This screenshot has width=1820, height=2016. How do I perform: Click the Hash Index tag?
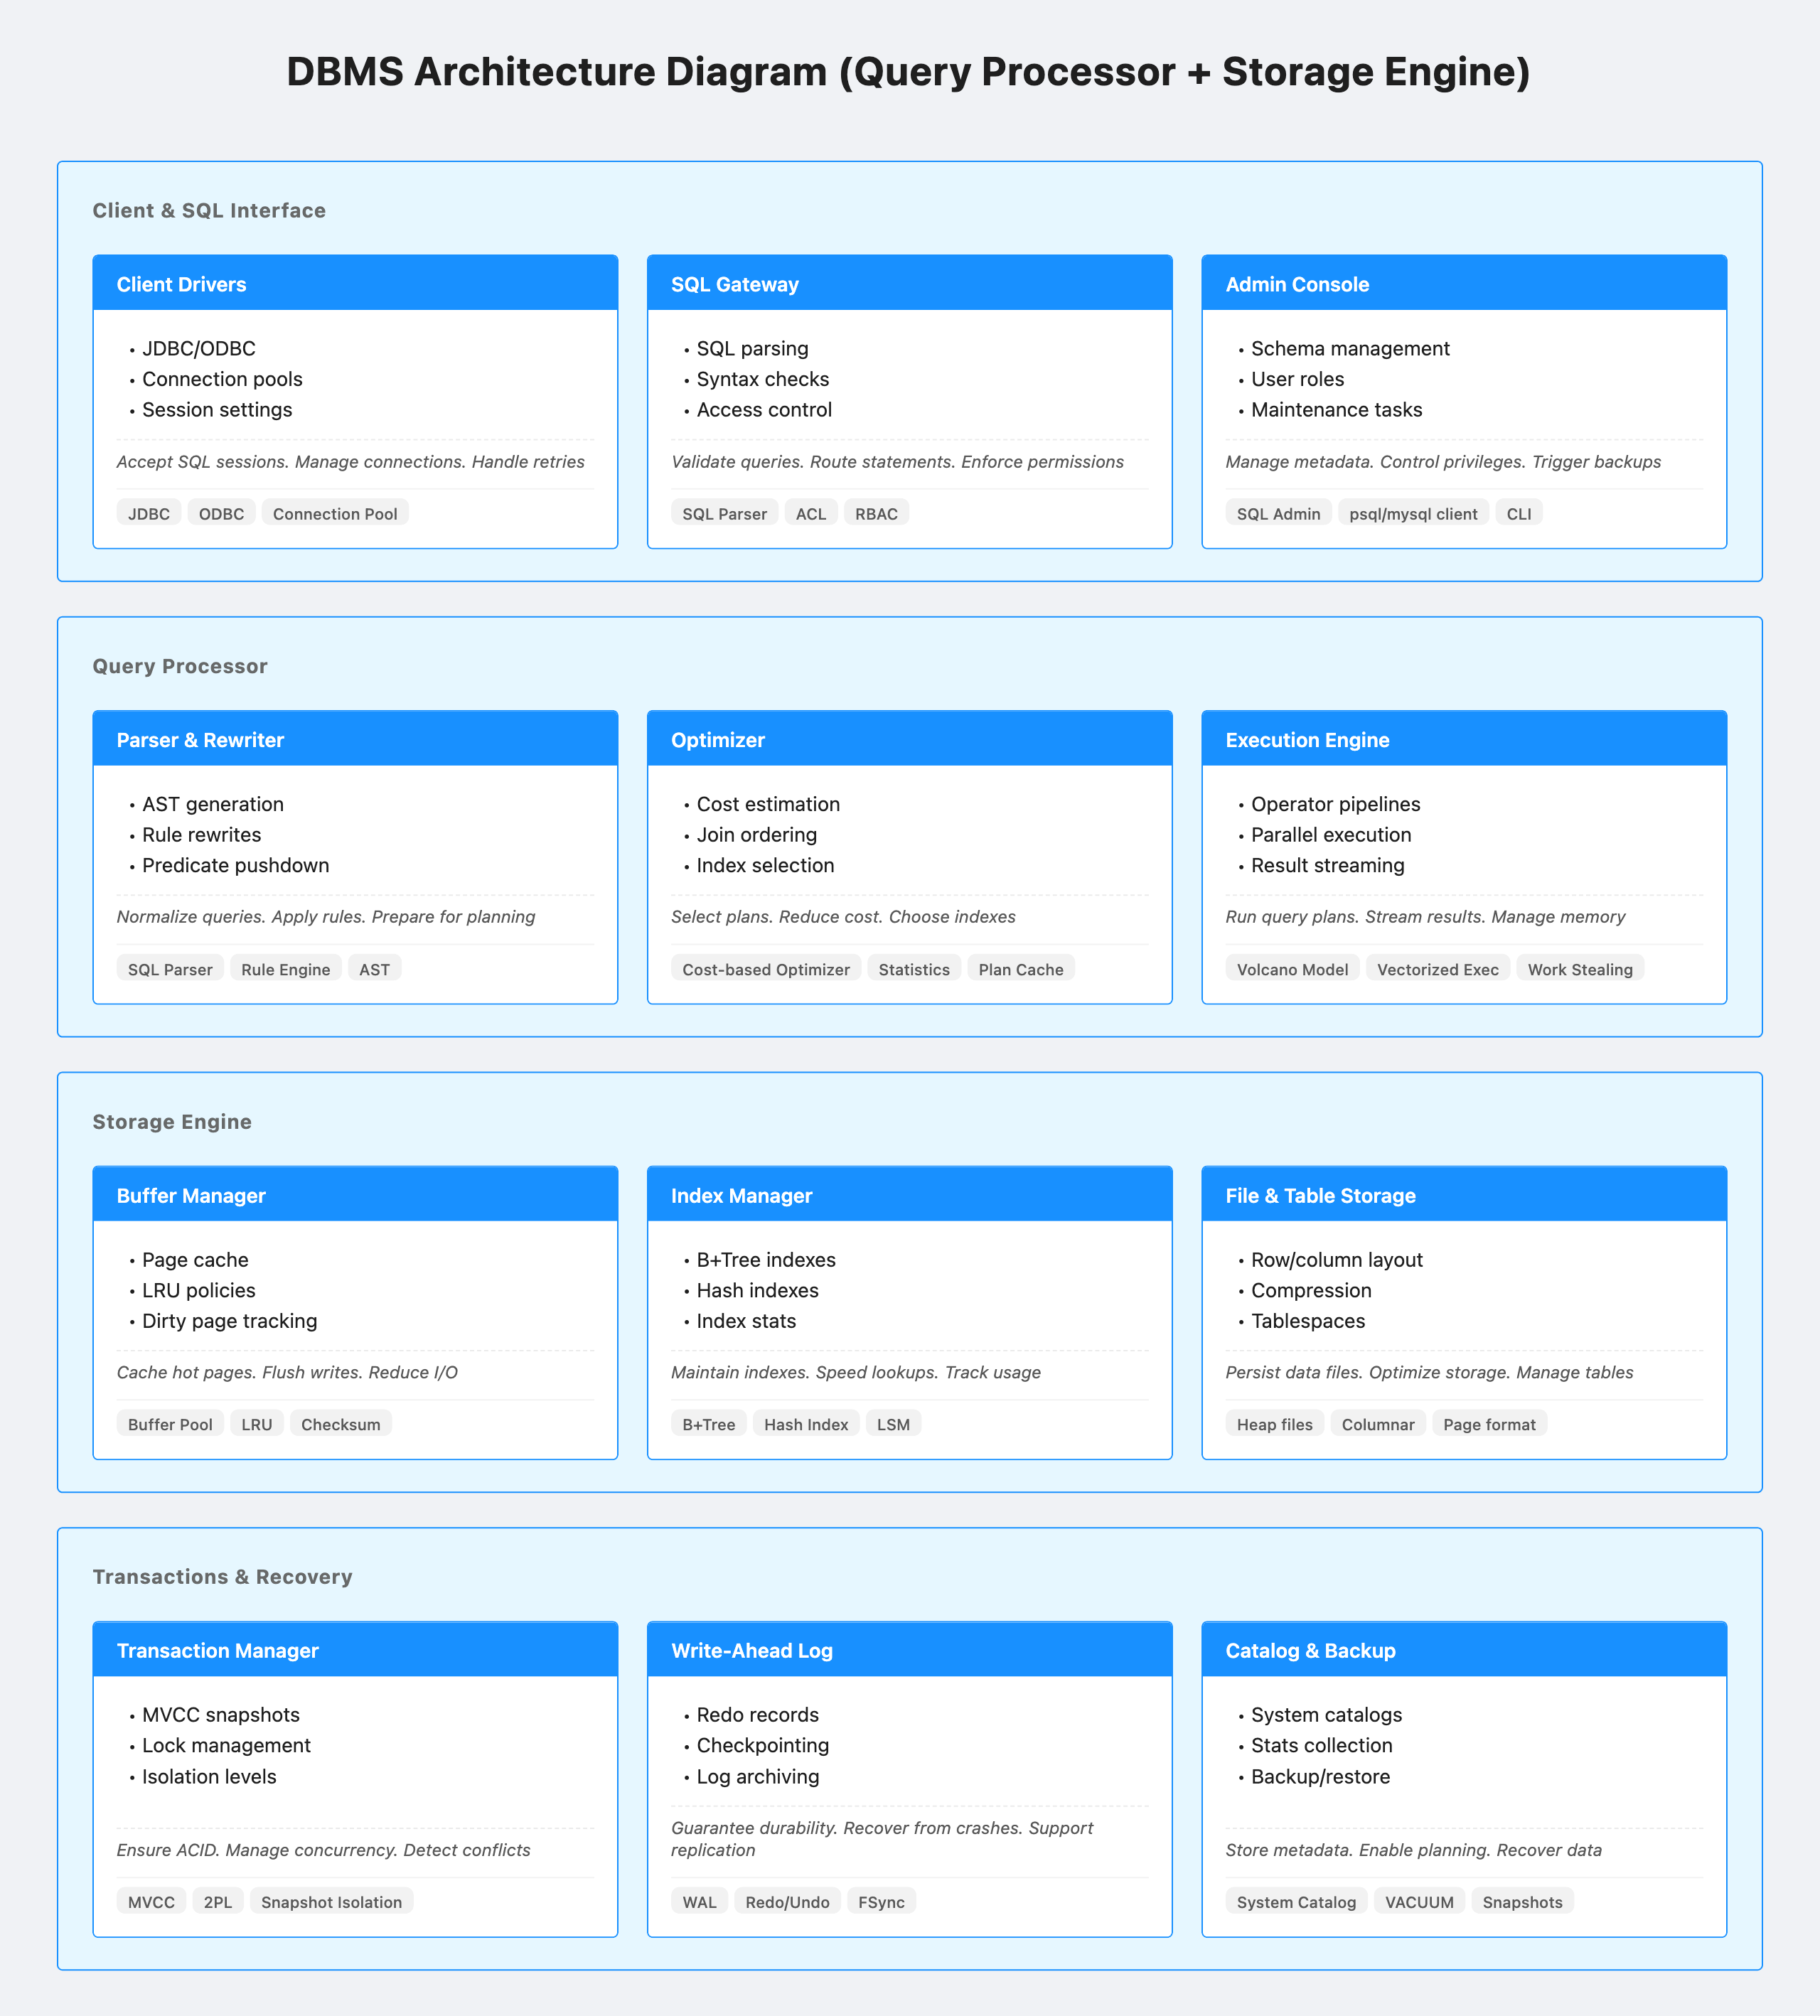click(x=805, y=1424)
